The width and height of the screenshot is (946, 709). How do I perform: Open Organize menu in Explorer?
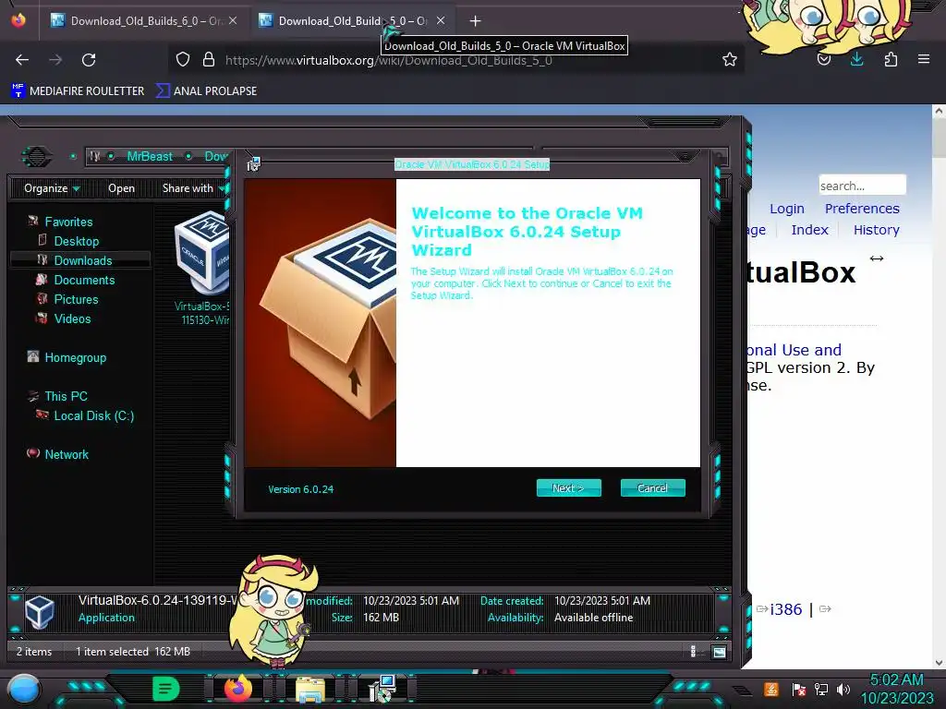click(52, 188)
